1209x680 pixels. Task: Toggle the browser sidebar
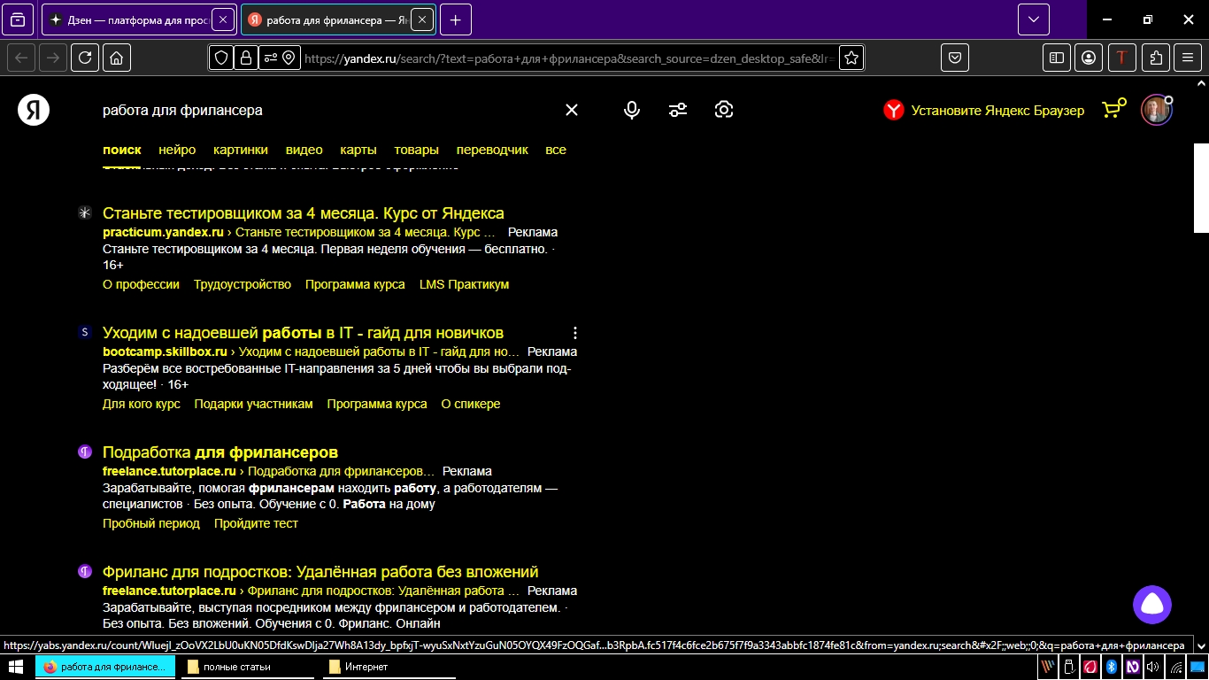[x=1056, y=58]
